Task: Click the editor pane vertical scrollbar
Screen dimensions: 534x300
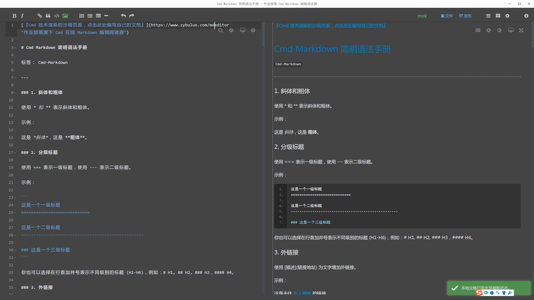Action: [x=263, y=35]
